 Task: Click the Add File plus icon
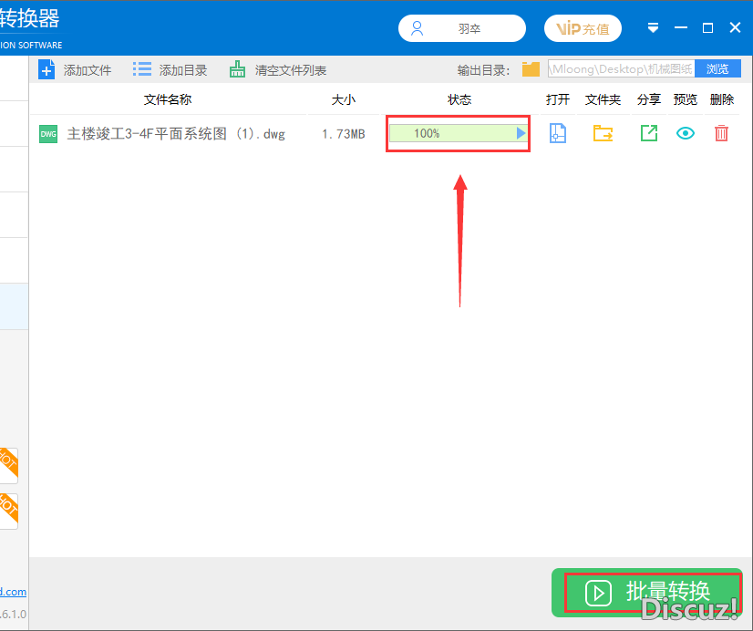click(47, 69)
